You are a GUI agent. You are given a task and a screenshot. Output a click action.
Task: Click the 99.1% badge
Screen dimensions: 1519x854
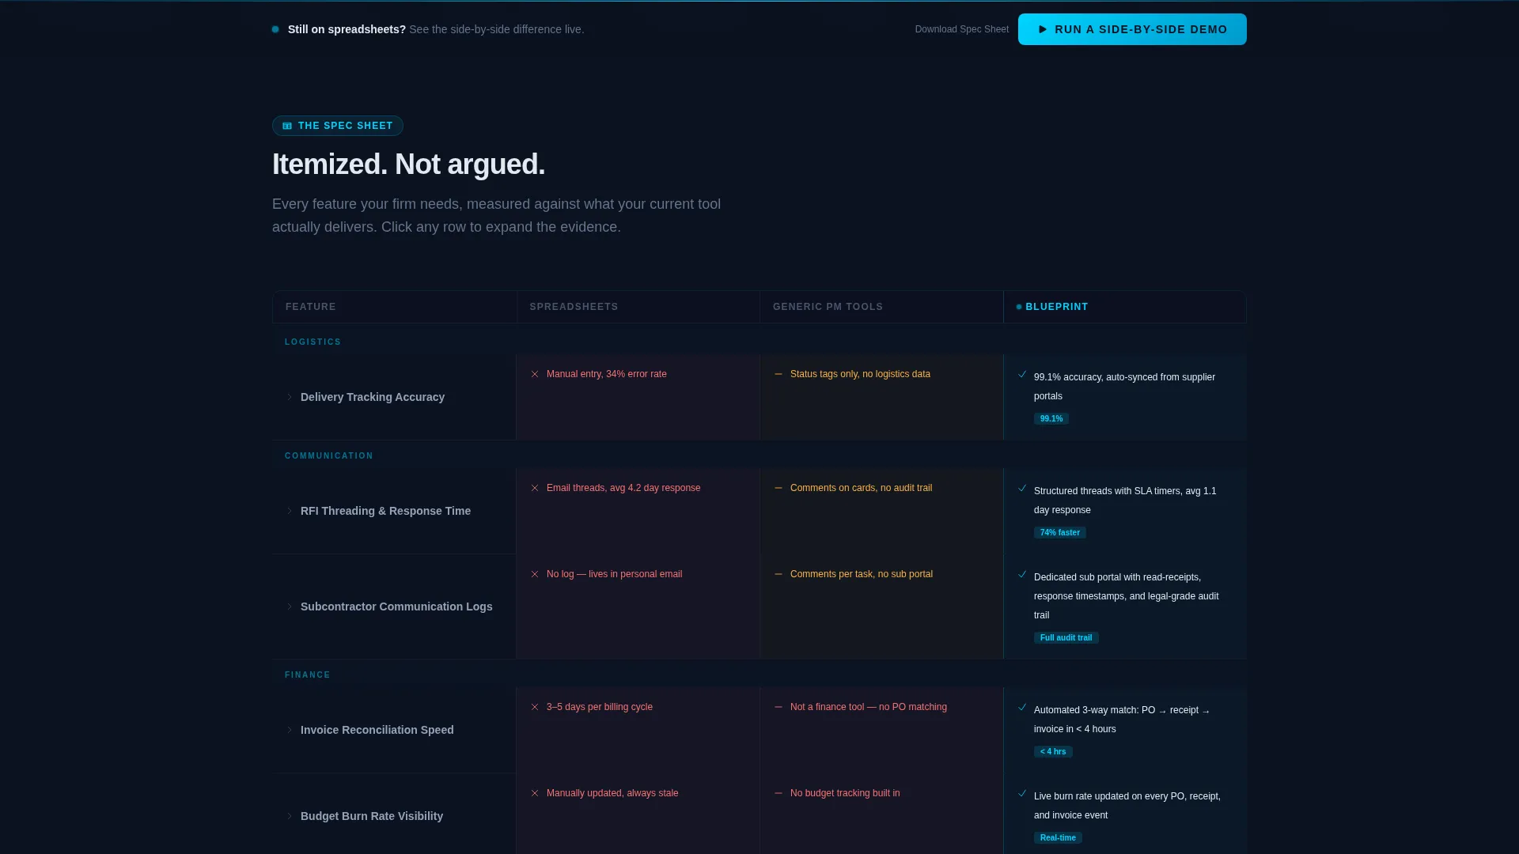(1051, 419)
